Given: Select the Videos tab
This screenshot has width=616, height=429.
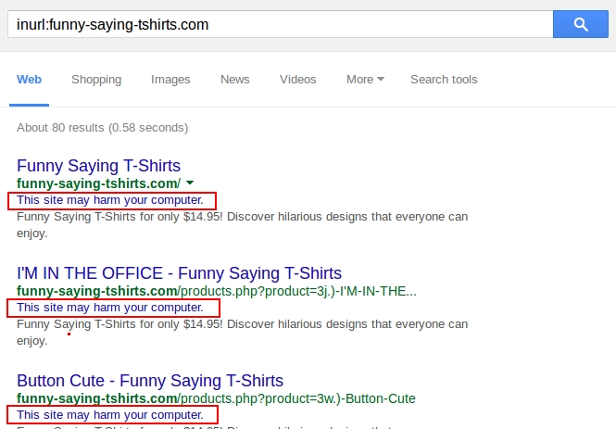Looking at the screenshot, I should 297,80.
